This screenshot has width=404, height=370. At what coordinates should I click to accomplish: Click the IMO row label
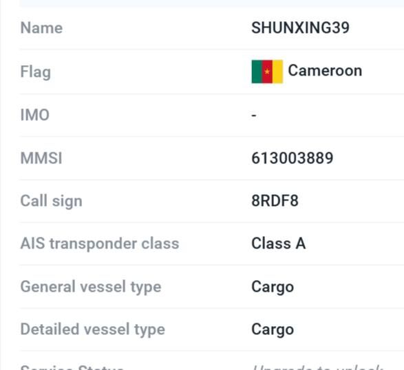[35, 115]
